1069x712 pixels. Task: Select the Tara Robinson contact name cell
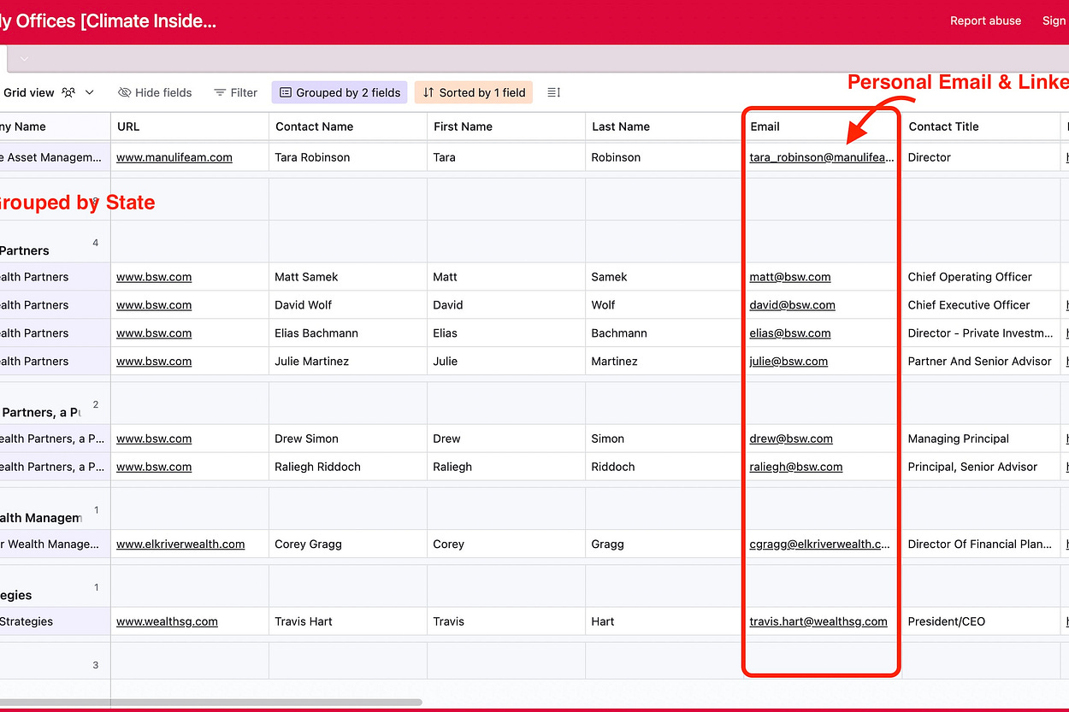click(x=348, y=157)
